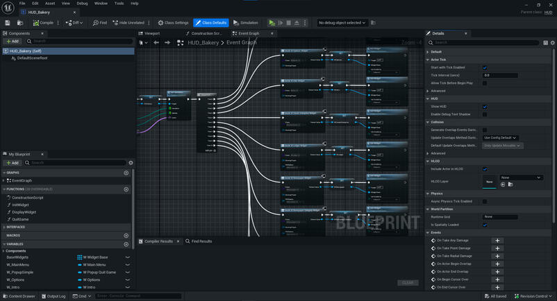The width and height of the screenshot is (557, 301).
Task: Select the DefaultSceneRoot component
Action: pos(32,58)
